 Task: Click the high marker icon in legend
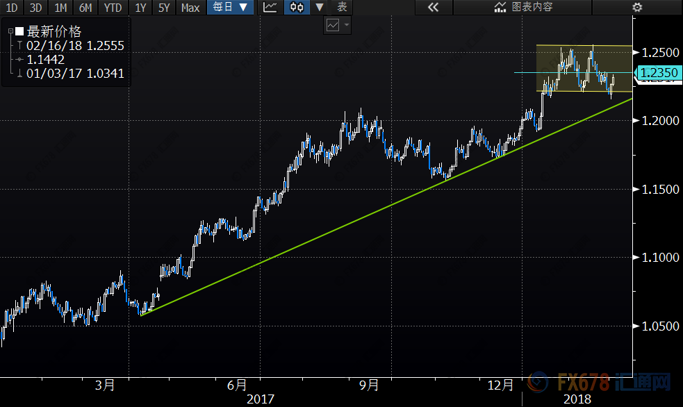click(19, 45)
